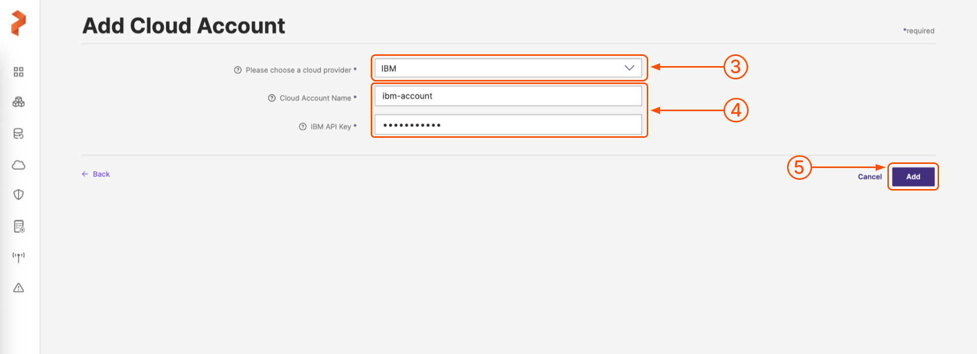Click the back arrow icon
Screen dimensions: 977x354
coord(85,174)
